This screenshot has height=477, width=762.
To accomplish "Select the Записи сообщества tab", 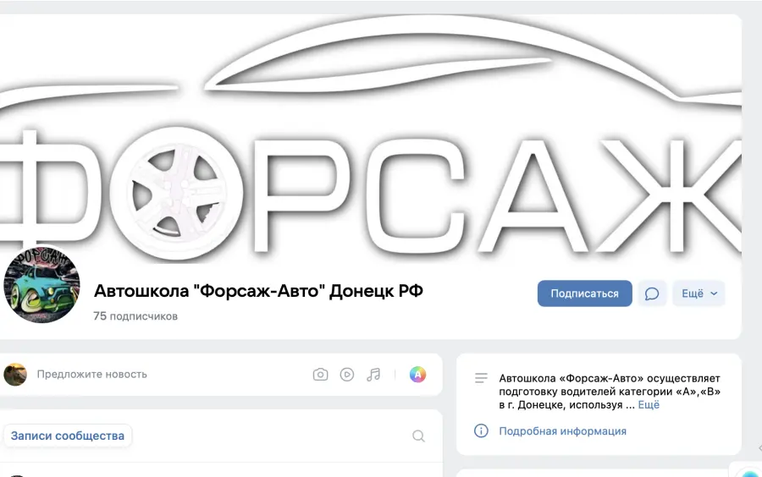I will [68, 436].
